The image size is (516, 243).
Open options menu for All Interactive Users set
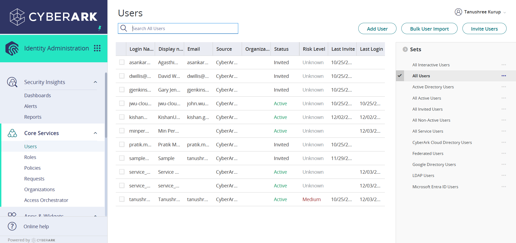click(x=504, y=65)
